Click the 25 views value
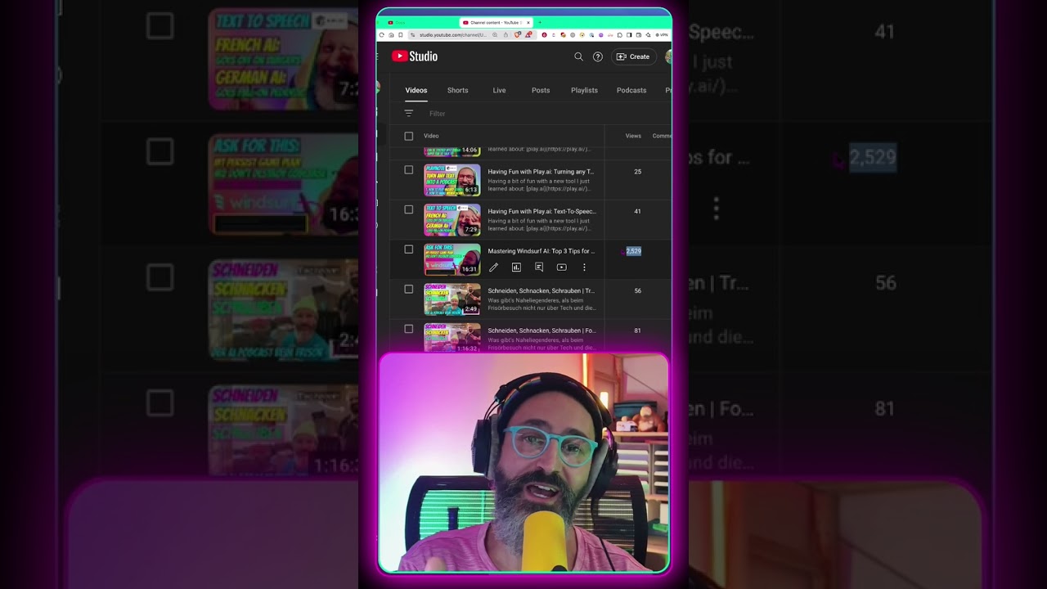 click(637, 172)
